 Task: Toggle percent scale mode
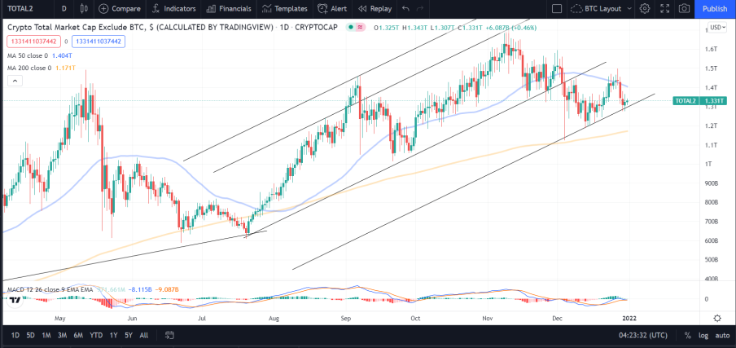tap(688, 335)
